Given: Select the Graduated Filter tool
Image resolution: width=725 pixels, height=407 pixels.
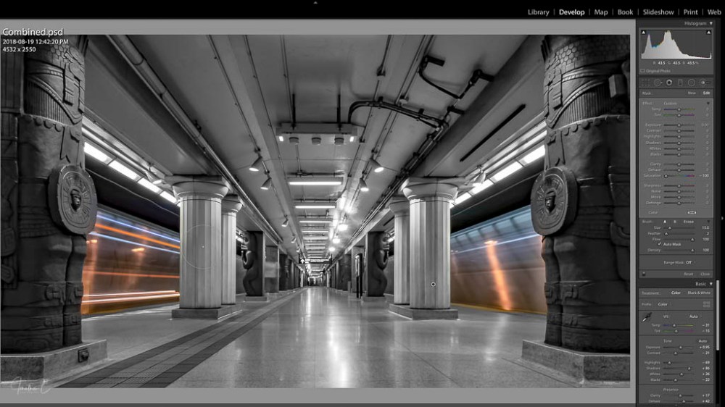Looking at the screenshot, I should click(x=680, y=83).
